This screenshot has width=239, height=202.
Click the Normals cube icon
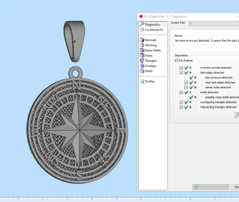(142, 40)
